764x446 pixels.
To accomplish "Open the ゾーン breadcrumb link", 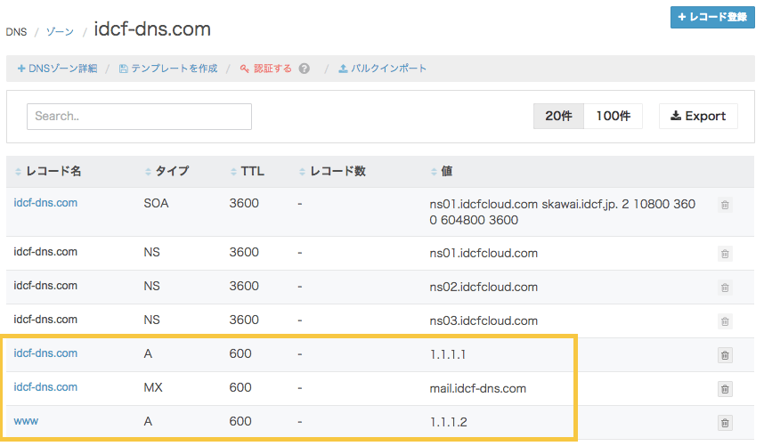I will 60,32.
